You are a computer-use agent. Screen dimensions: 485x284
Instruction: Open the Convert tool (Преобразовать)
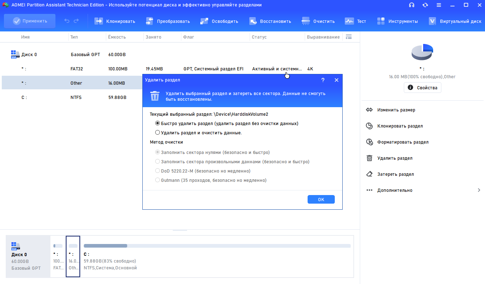150,21
